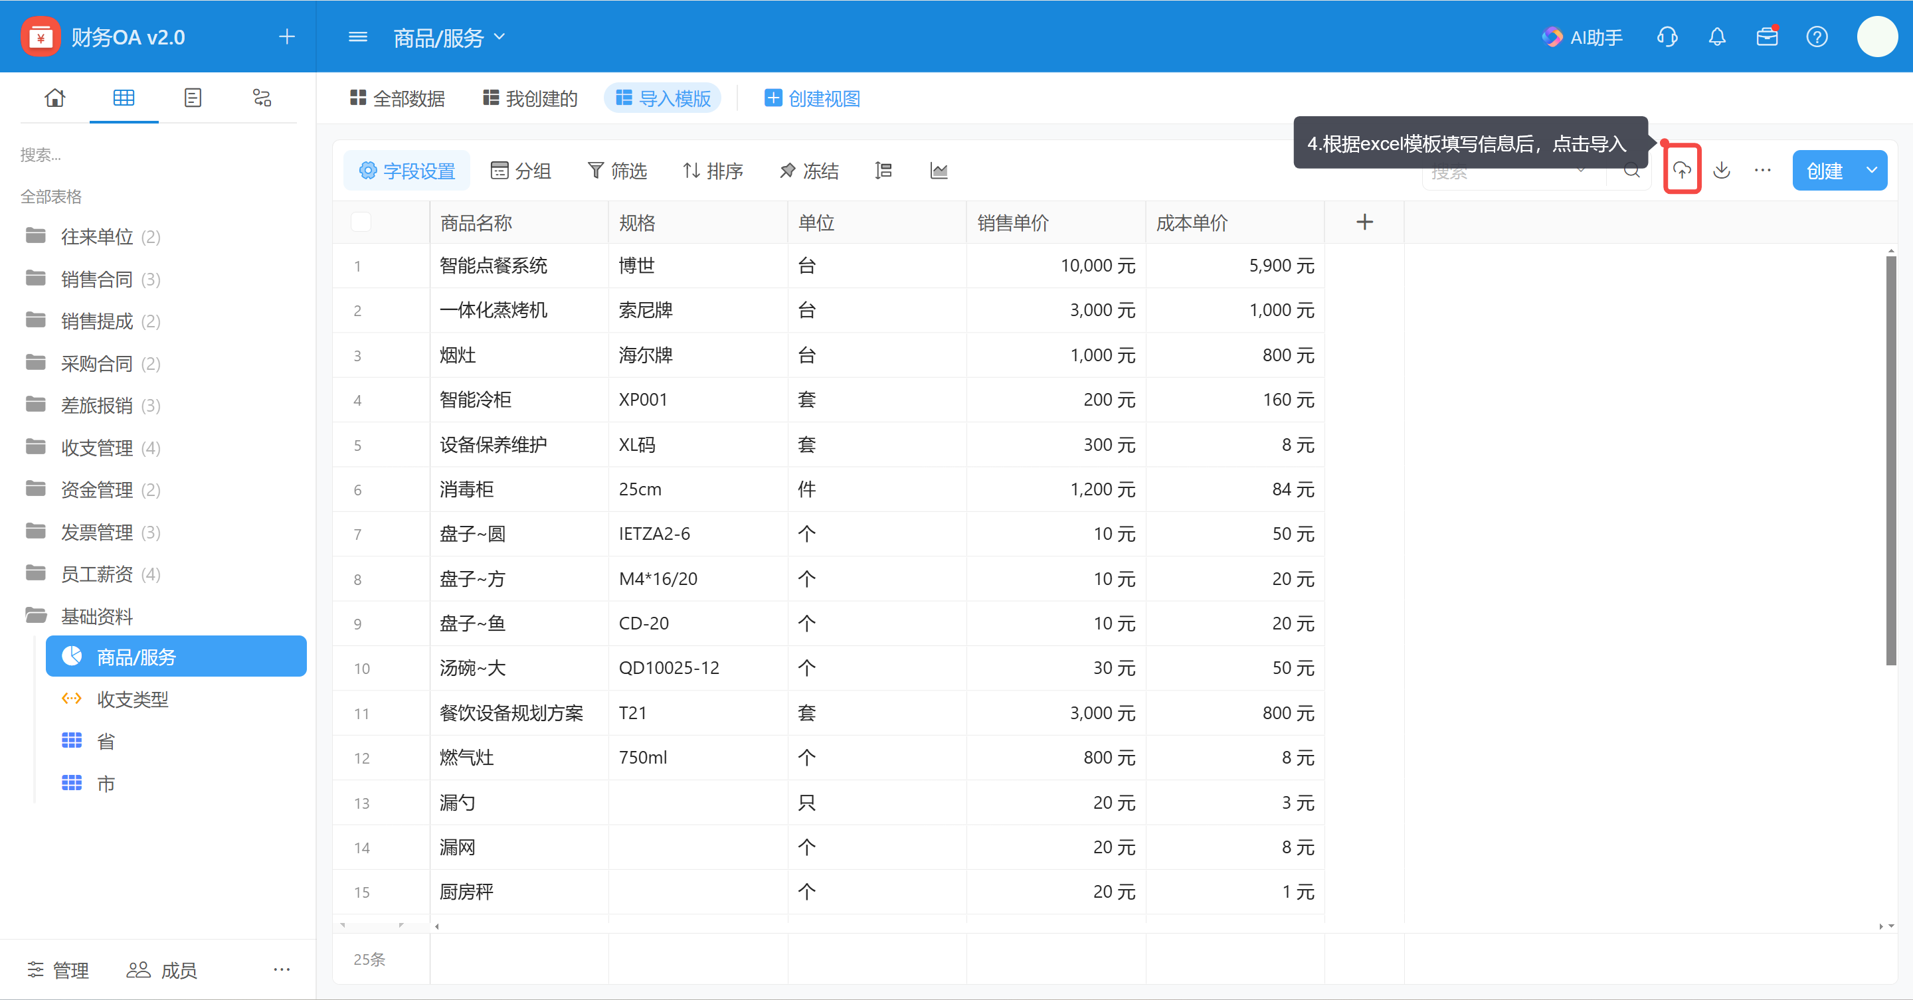Click the 成本单价 column header
The image size is (1913, 1000).
coord(1234,222)
